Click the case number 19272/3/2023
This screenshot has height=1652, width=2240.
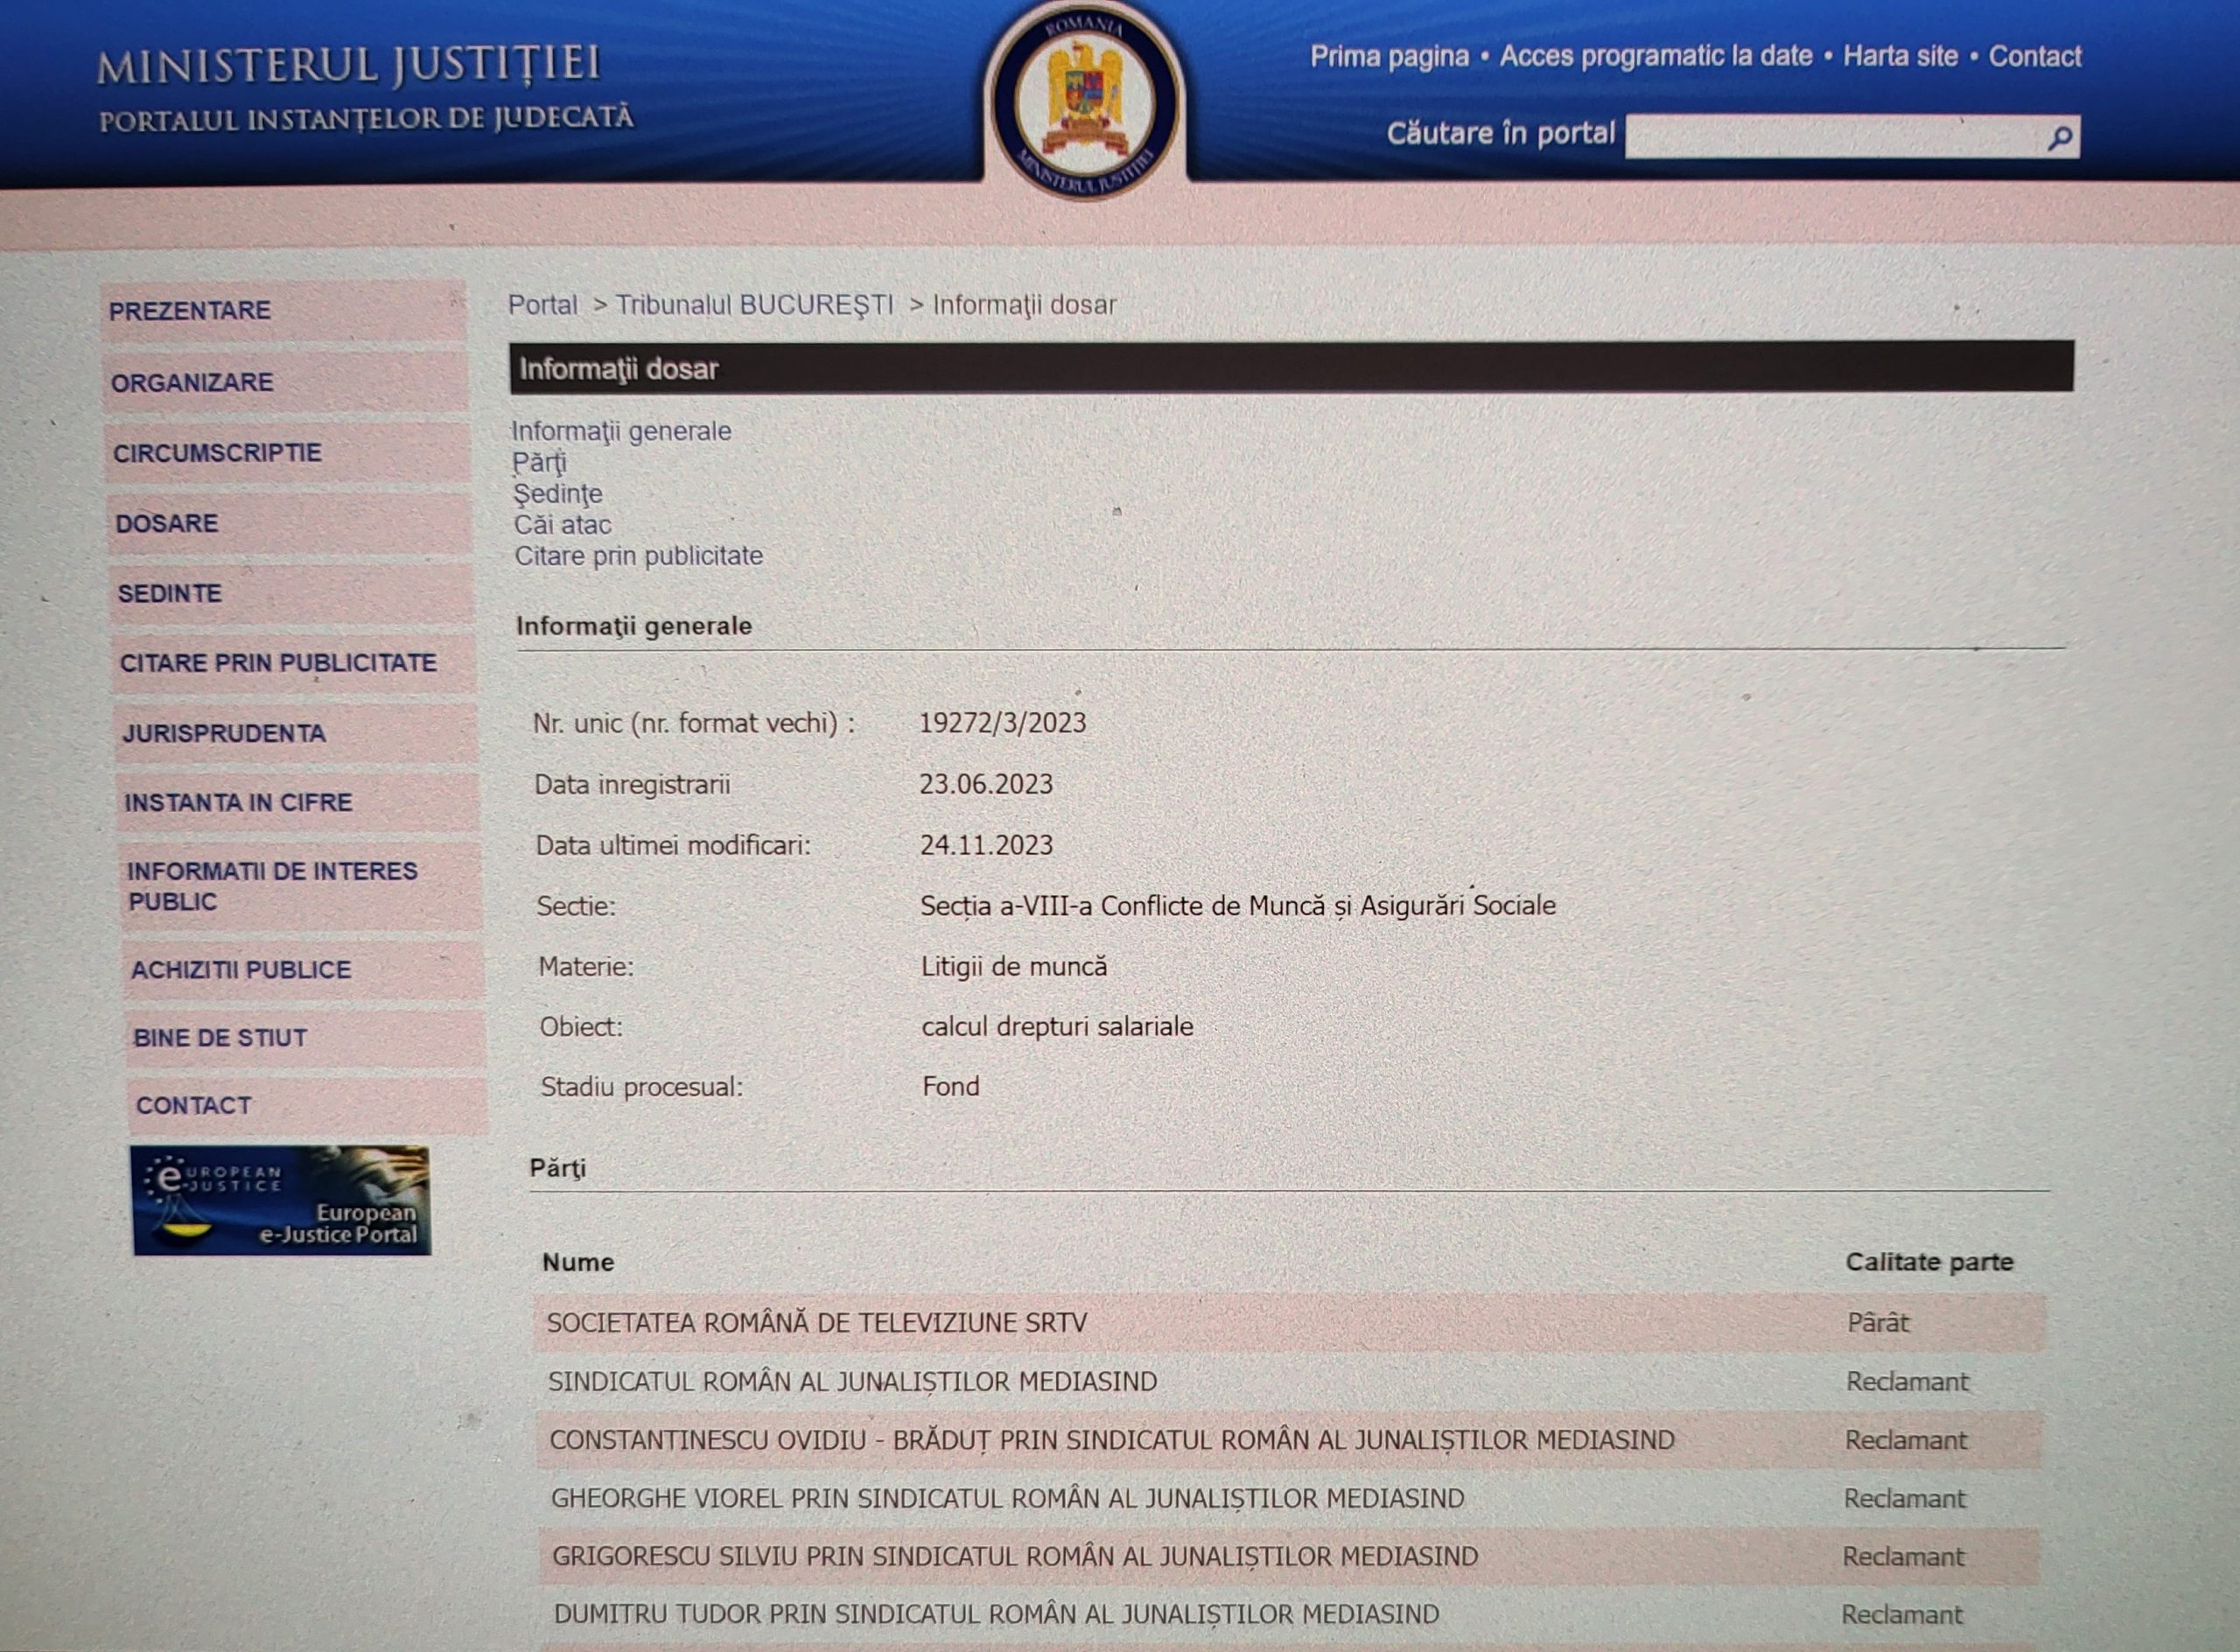click(1002, 723)
